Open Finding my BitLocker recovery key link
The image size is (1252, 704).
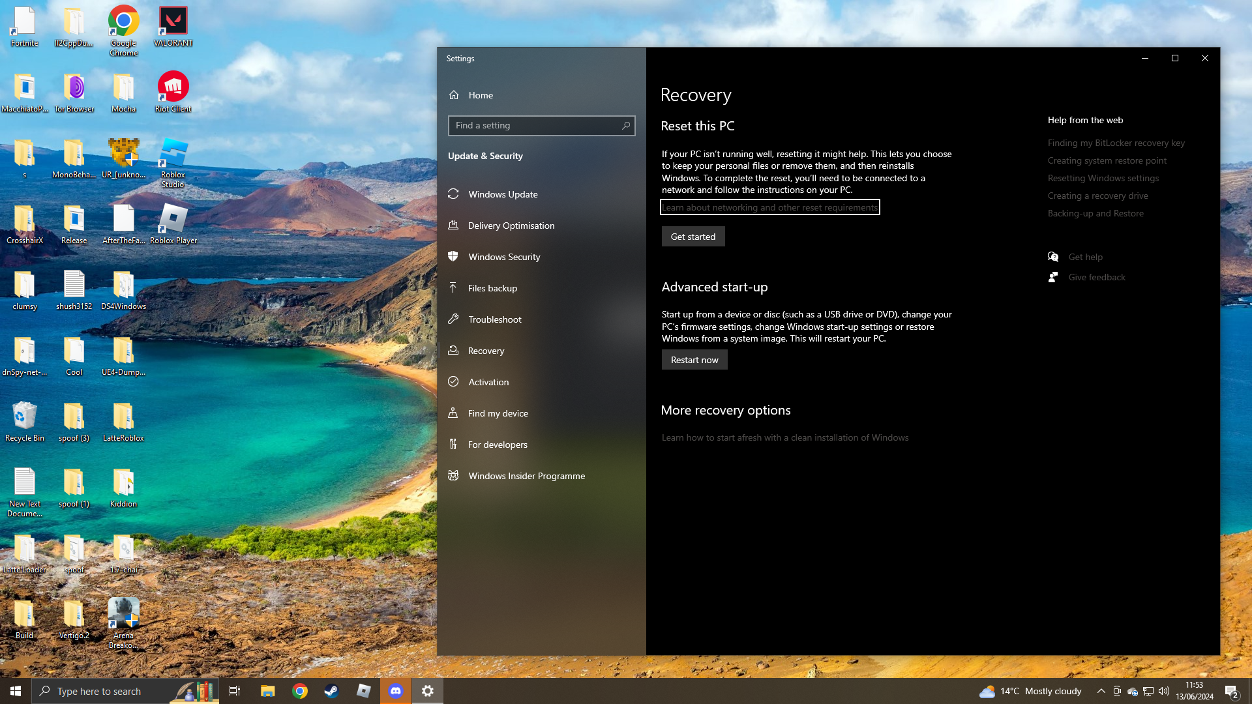(x=1116, y=143)
